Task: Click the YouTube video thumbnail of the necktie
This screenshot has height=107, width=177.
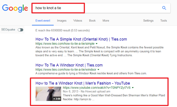Action: [x=48, y=94]
